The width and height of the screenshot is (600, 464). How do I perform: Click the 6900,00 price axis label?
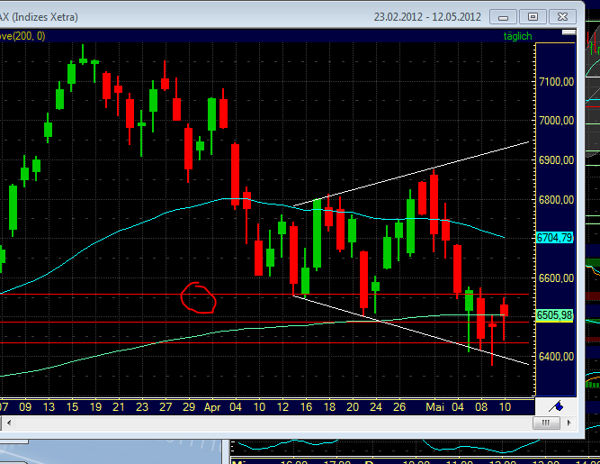(556, 159)
